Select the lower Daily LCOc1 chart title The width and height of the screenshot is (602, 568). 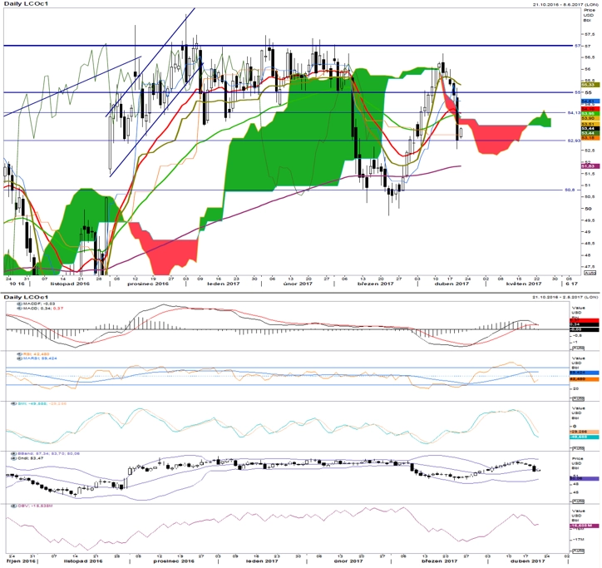tap(27, 297)
